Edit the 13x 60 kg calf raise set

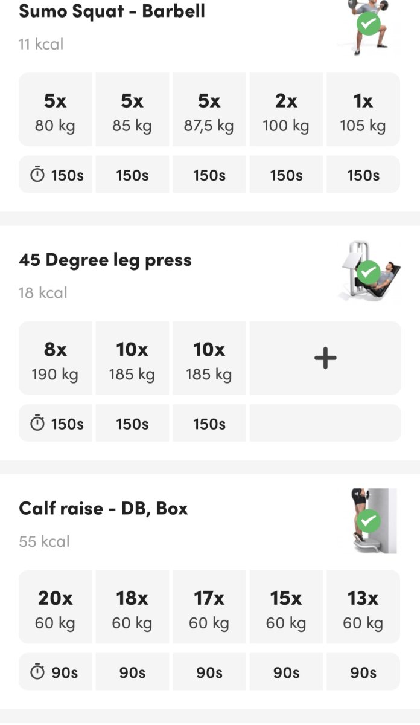pyautogui.click(x=363, y=607)
